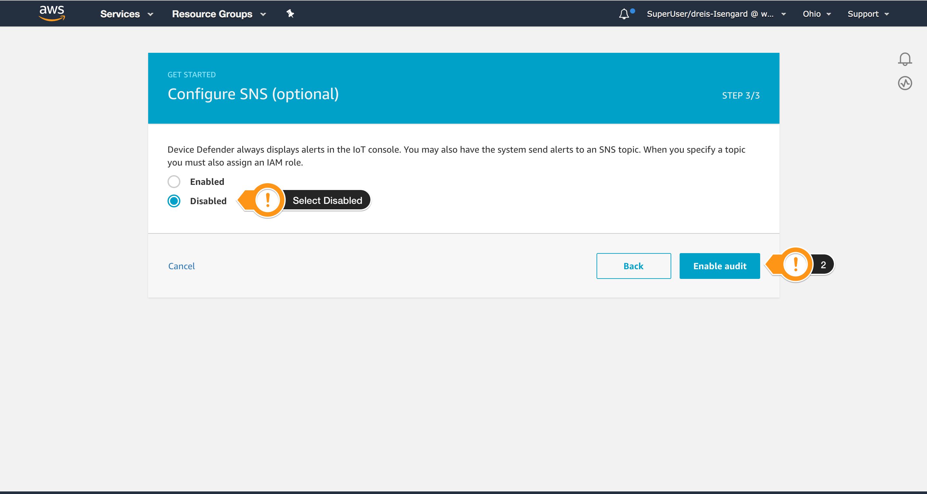Click the pin shortcuts icon
The height and width of the screenshot is (494, 927).
coord(290,14)
